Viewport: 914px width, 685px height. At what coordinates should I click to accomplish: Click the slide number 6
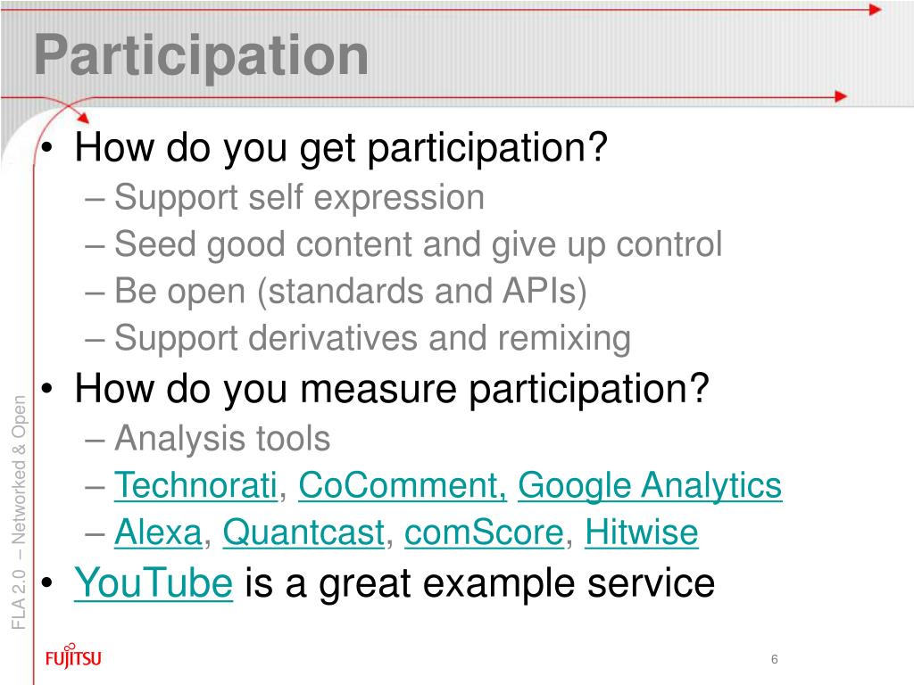[774, 659]
